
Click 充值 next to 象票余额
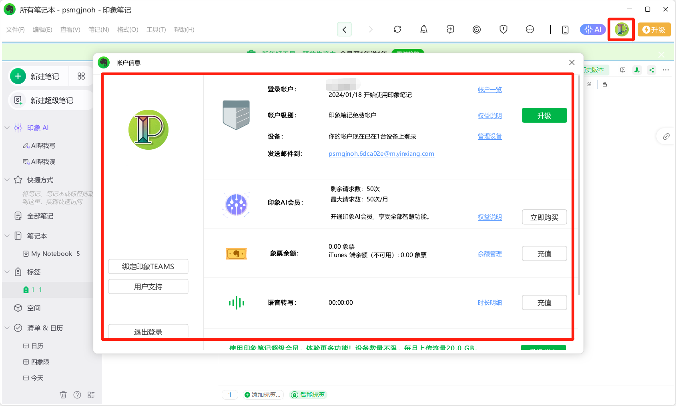tap(544, 253)
